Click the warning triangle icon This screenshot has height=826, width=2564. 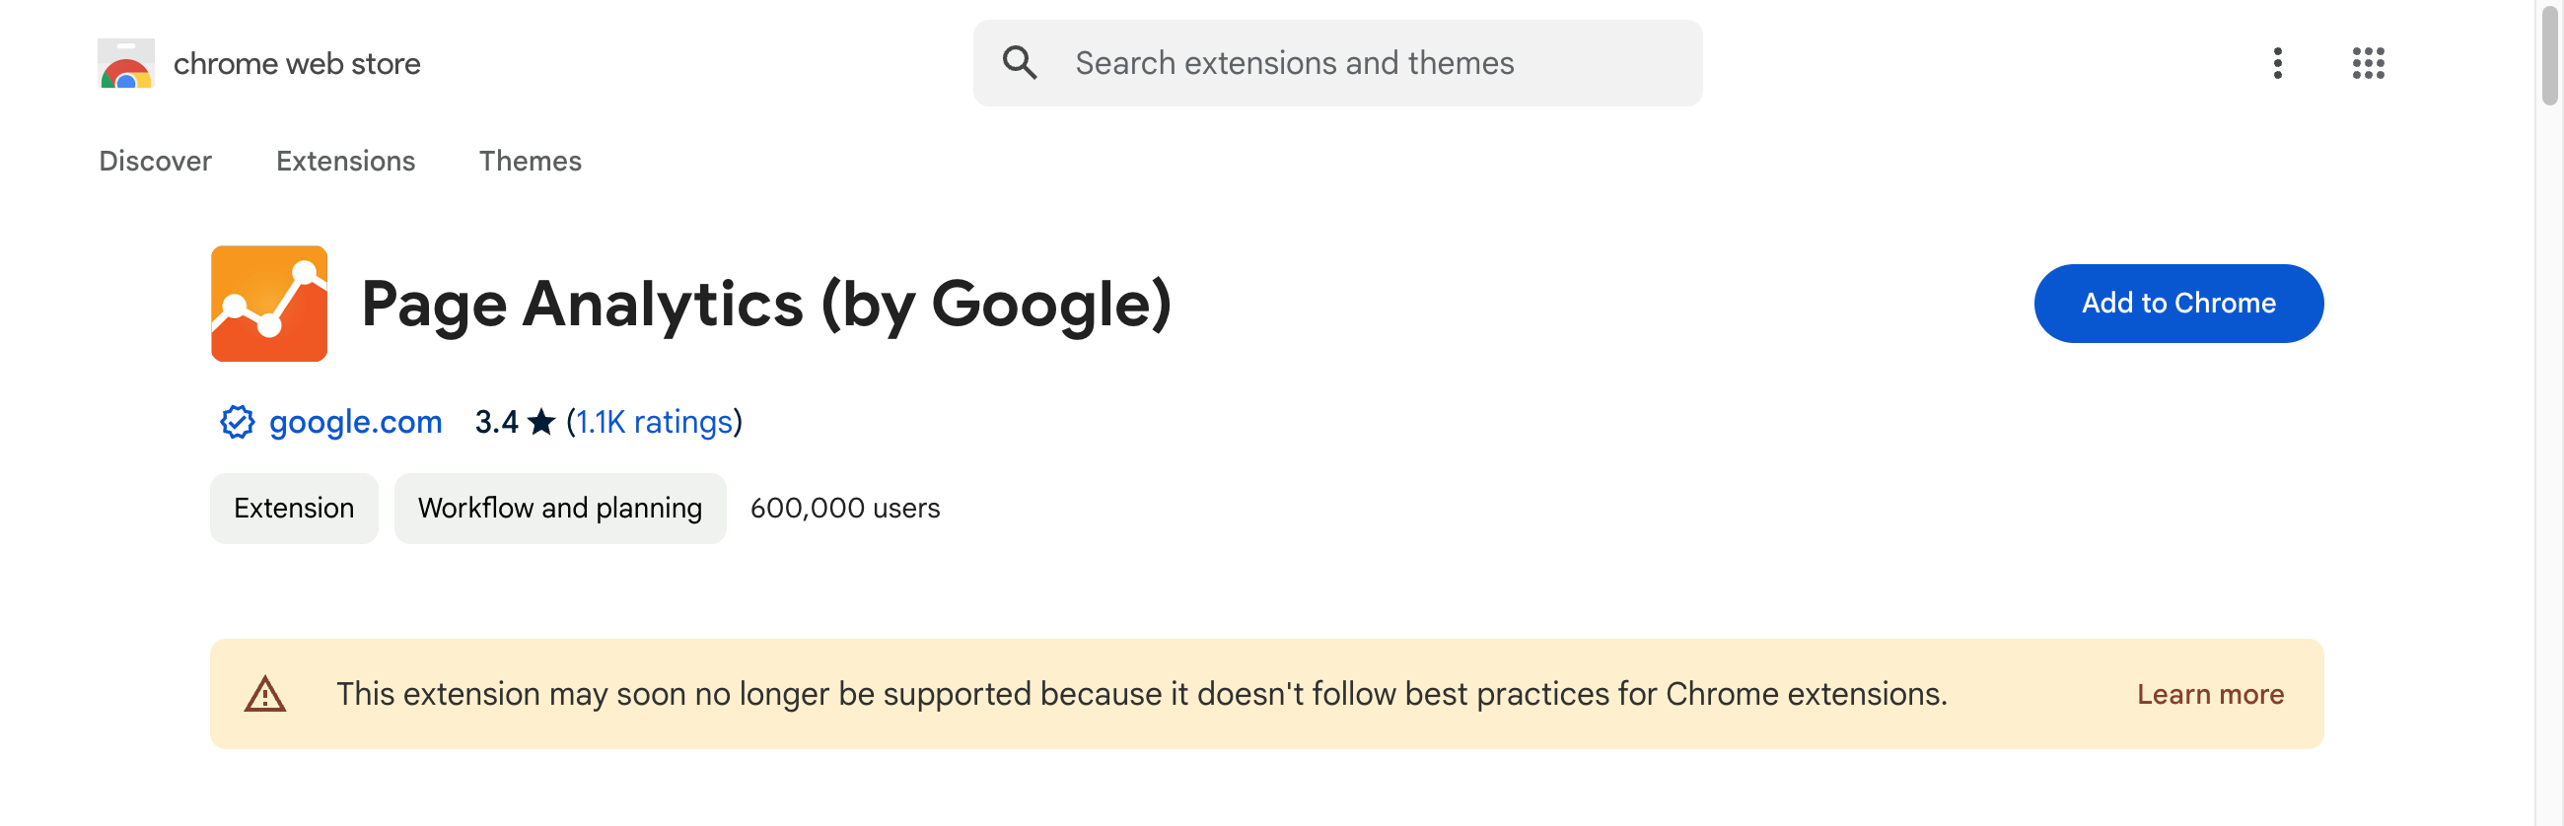(x=264, y=694)
